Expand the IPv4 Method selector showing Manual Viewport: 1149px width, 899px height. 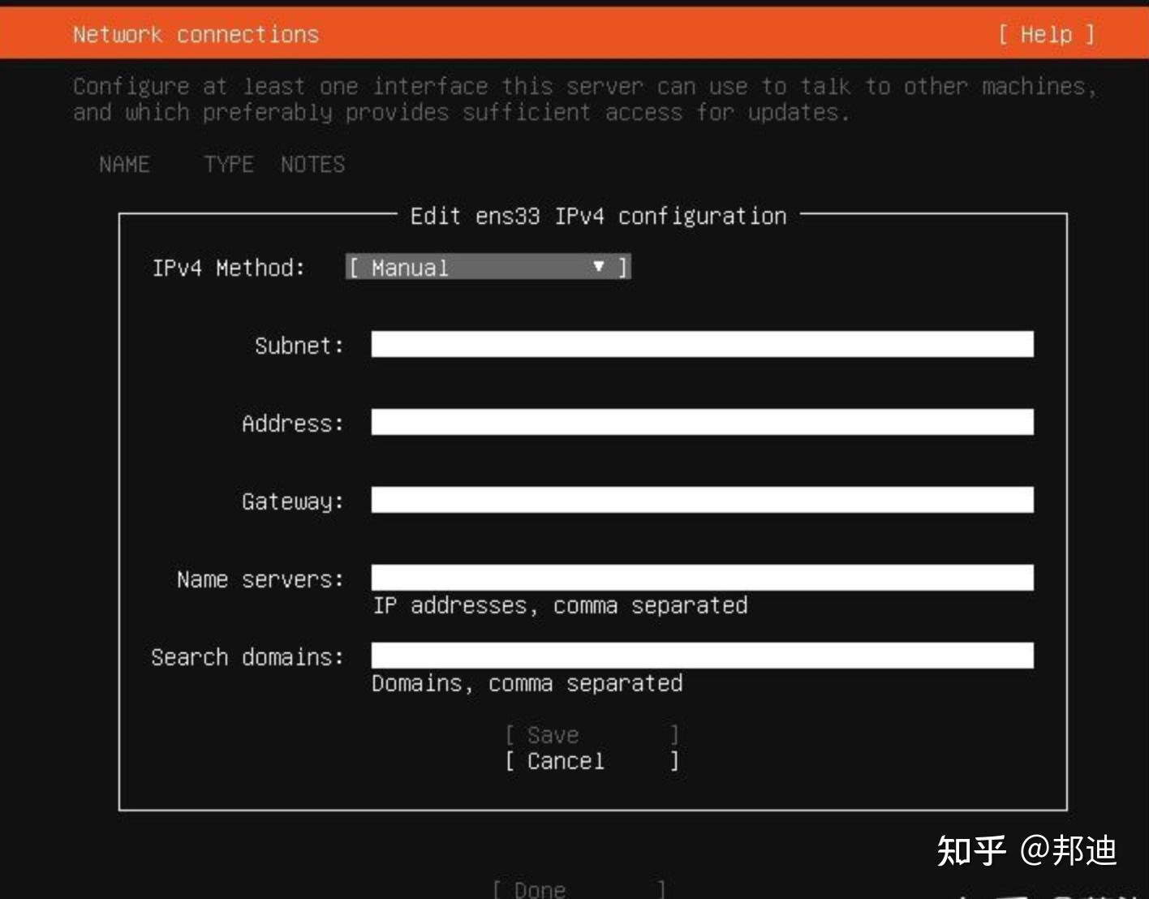click(x=487, y=267)
